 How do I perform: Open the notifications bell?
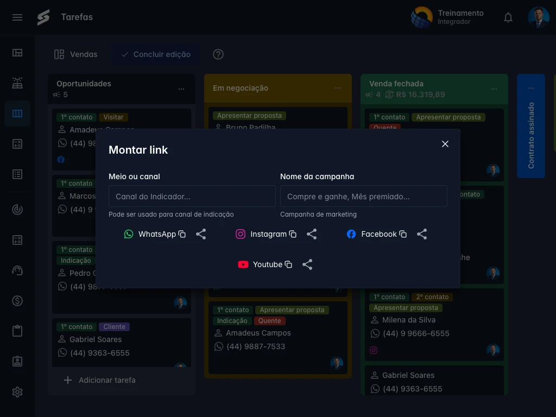[508, 17]
